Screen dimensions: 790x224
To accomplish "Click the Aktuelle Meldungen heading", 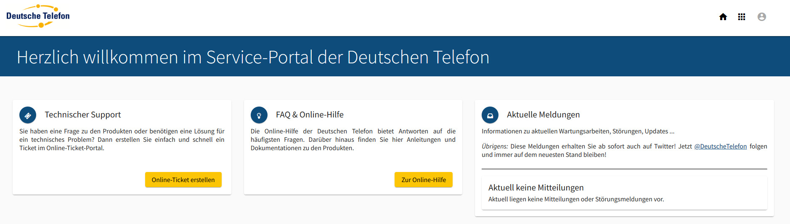I will (543, 115).
